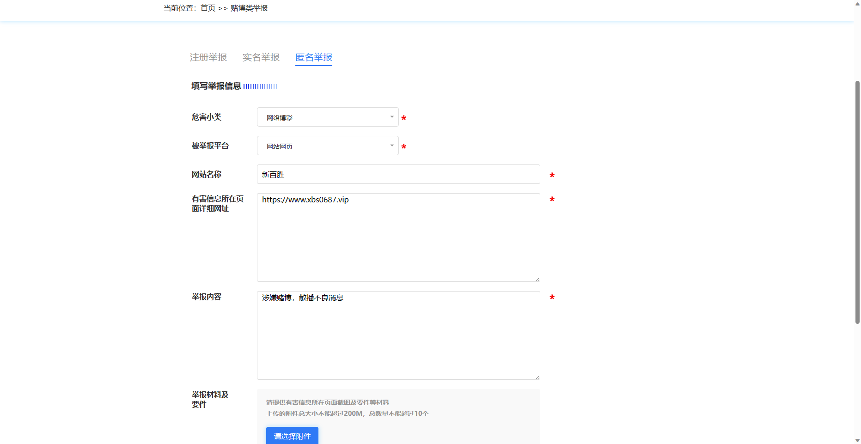The height and width of the screenshot is (444, 861).
Task: Click the 网站名称 field containing 新百胜
Action: point(398,174)
